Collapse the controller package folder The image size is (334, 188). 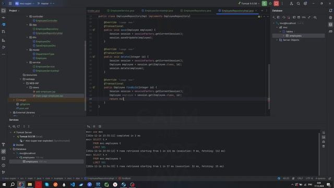point(27,16)
